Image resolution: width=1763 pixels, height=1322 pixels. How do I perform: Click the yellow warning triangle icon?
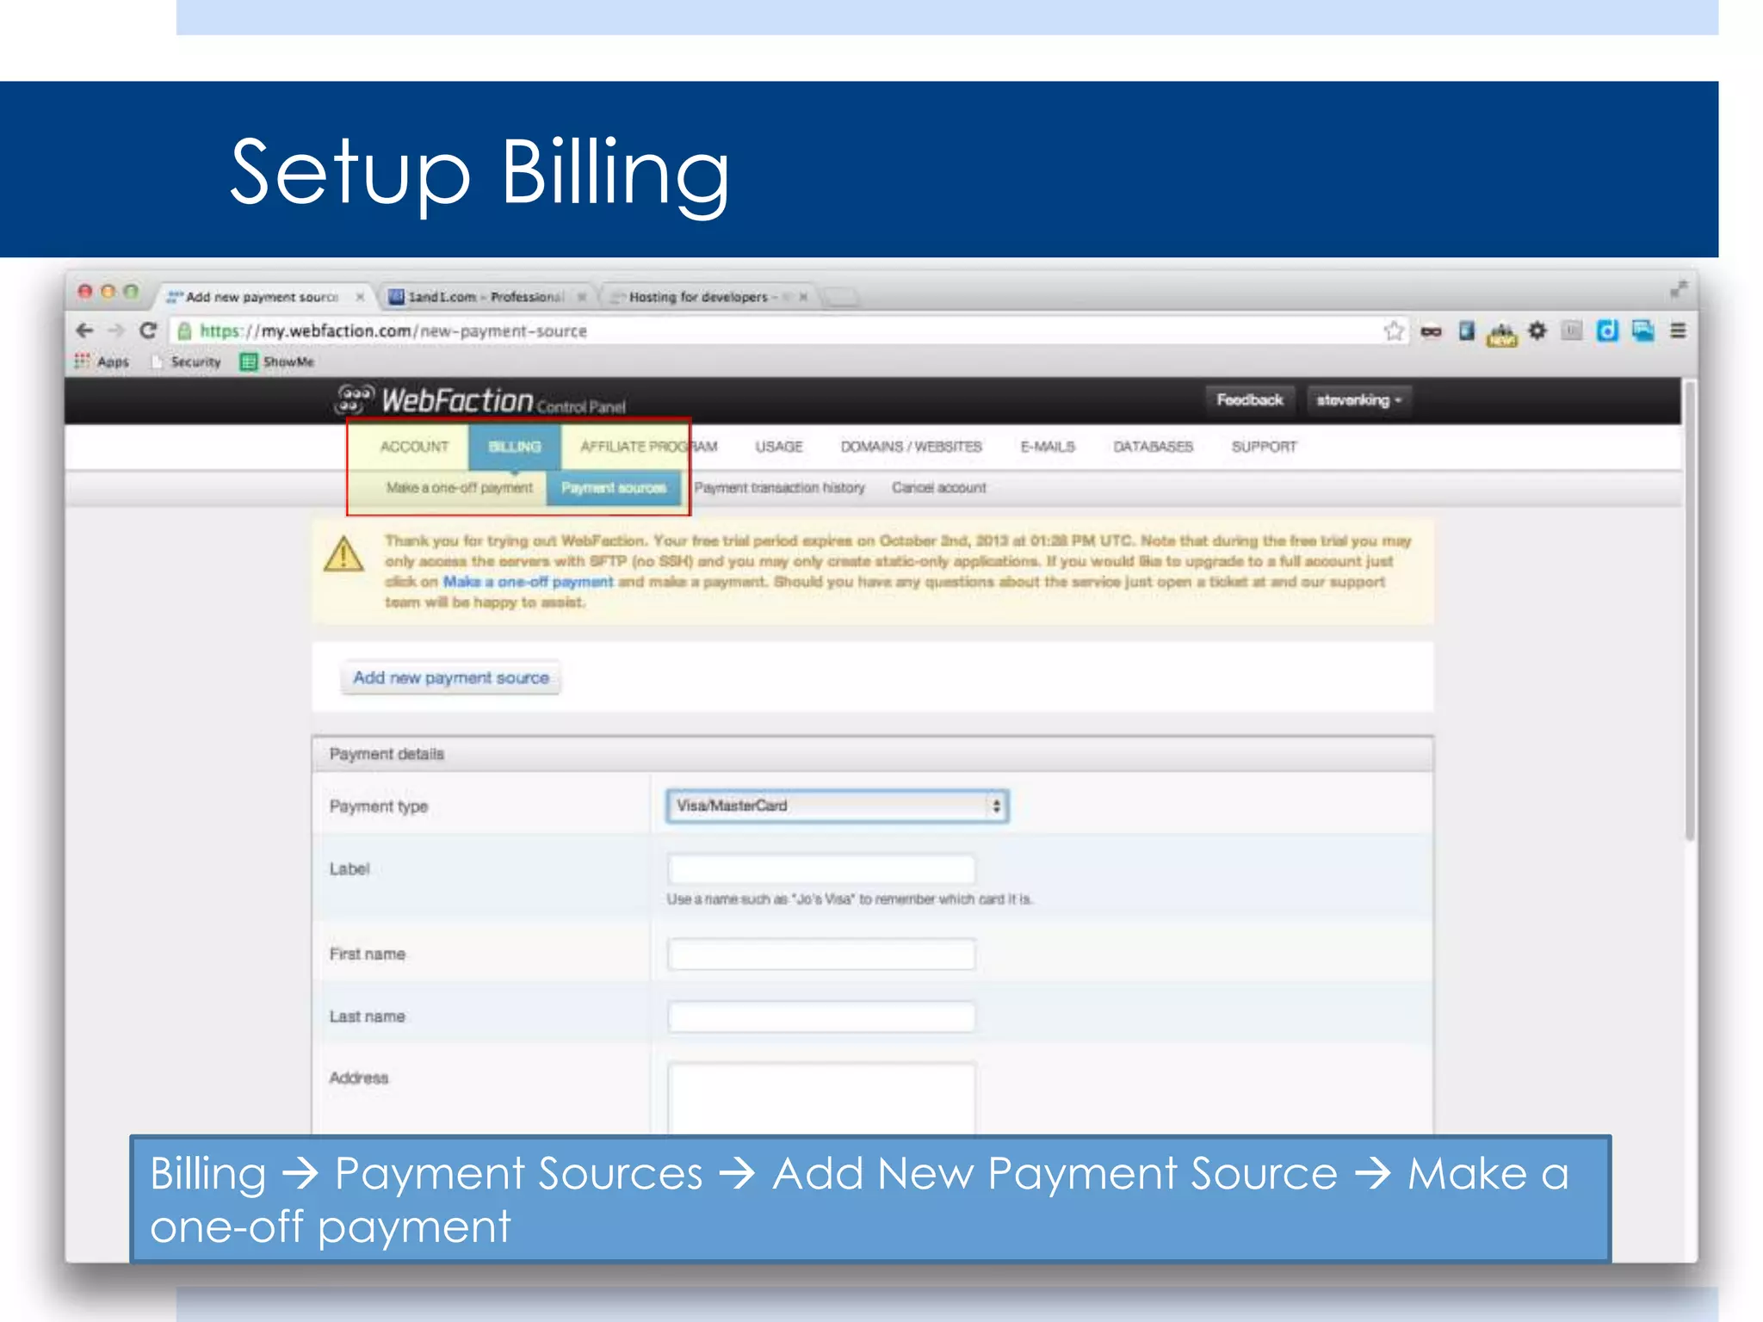click(344, 554)
